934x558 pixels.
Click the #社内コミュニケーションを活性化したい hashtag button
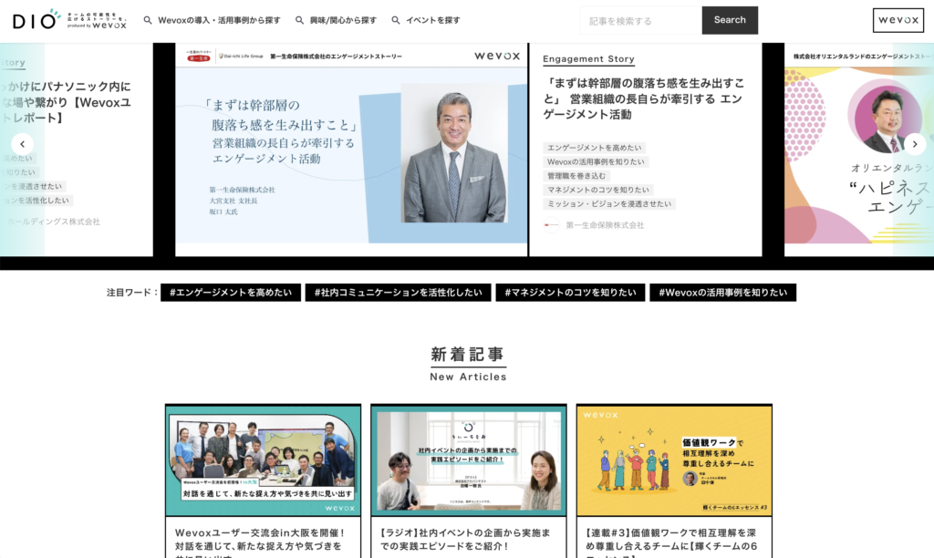398,293
